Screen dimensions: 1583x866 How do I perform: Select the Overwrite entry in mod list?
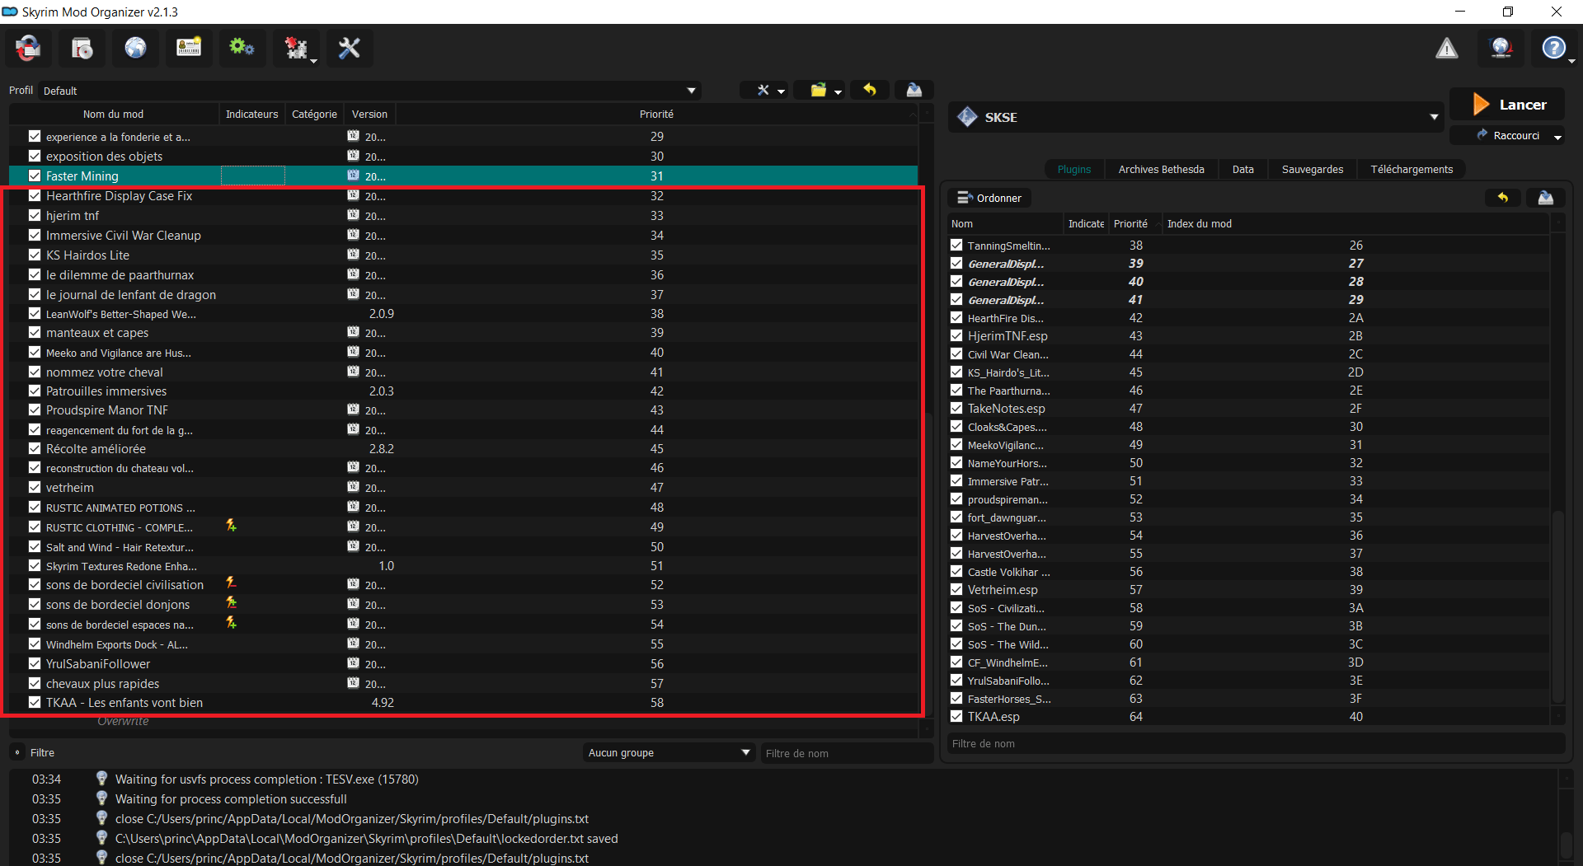coord(123,721)
